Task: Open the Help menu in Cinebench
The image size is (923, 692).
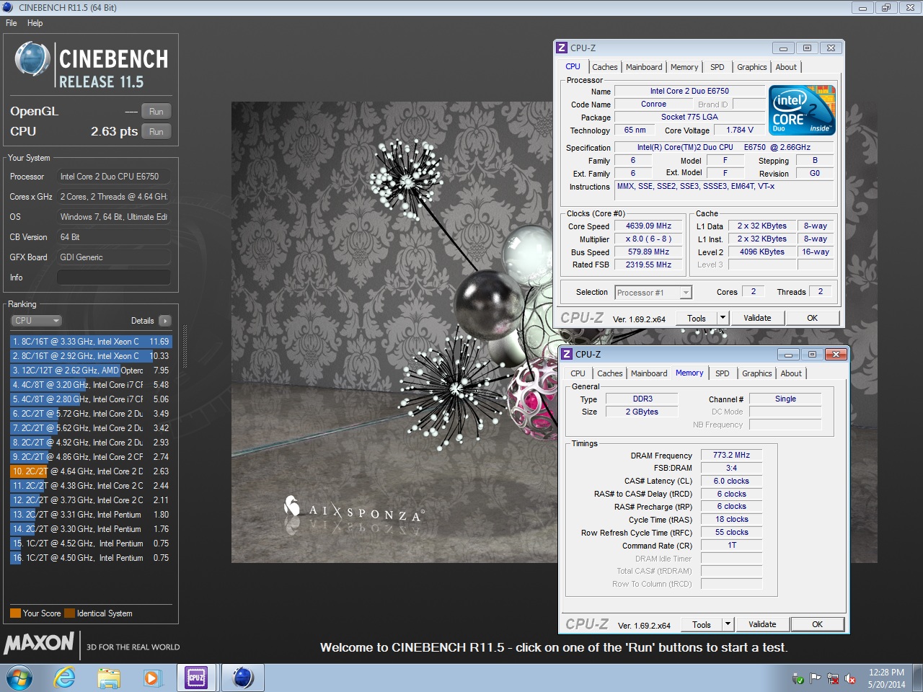Action: pos(35,23)
